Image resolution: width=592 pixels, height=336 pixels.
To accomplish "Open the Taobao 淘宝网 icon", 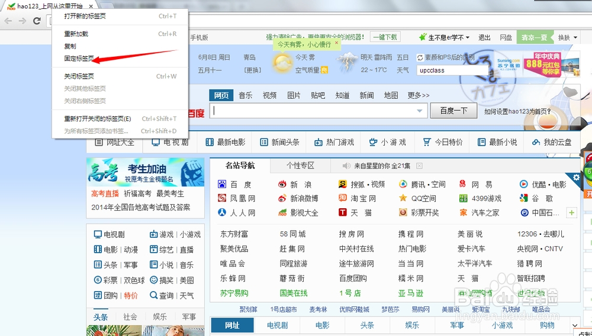I will (x=342, y=198).
